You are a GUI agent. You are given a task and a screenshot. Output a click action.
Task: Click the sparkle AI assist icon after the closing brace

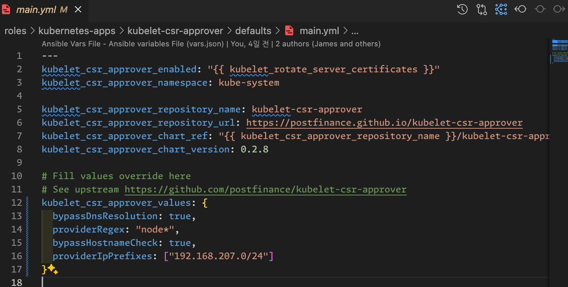(53, 270)
